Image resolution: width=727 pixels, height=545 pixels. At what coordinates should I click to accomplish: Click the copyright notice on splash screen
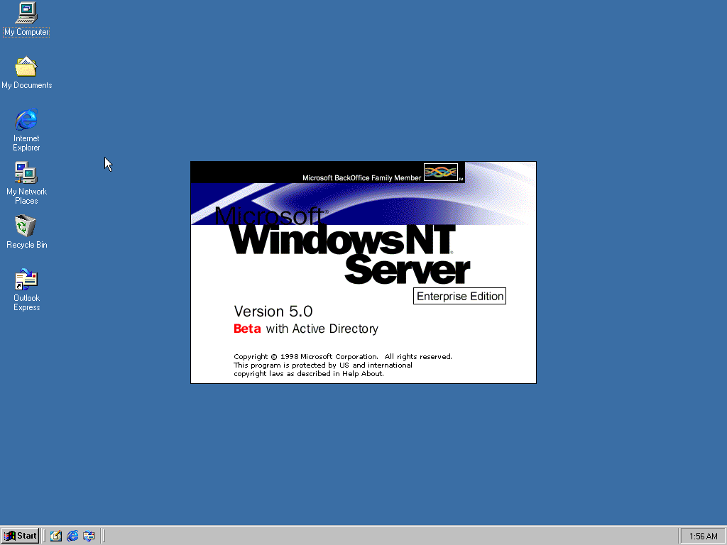(x=342, y=365)
